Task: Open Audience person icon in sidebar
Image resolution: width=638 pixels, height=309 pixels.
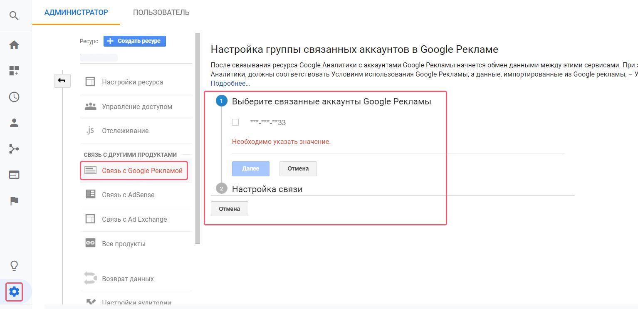Action: tap(14, 123)
